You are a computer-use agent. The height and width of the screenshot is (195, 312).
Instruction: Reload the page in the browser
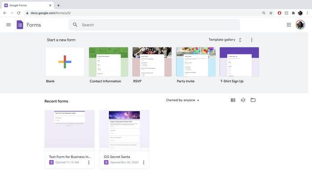(x=19, y=13)
